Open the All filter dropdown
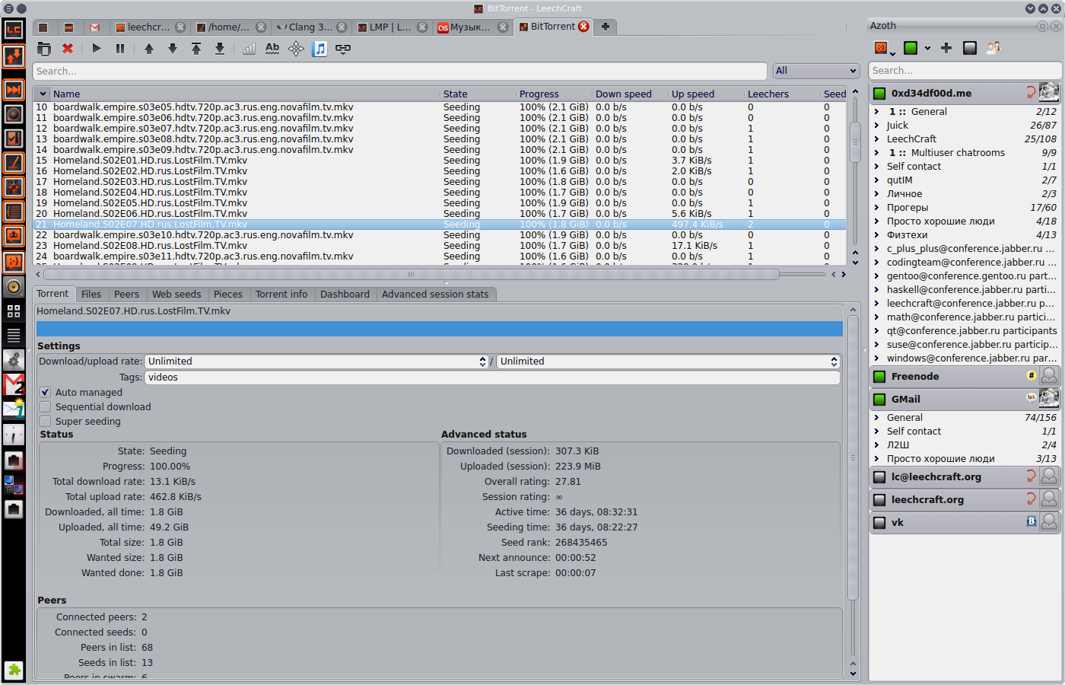Screen dimensions: 1065x685 coord(816,71)
